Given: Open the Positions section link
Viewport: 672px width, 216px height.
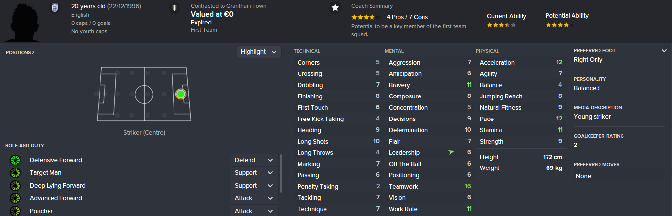Looking at the screenshot, I should pyautogui.click(x=20, y=52).
